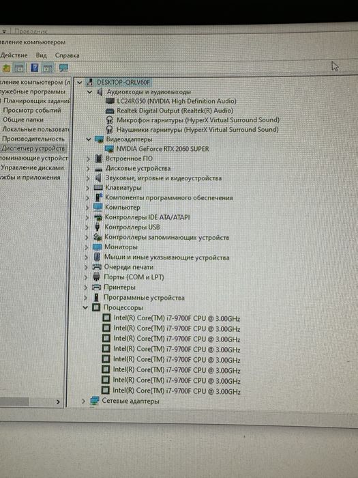The width and height of the screenshot is (358, 478).
Task: Click the NVIDIA GeForce RTX 2060 SUPER icon
Action: pyautogui.click(x=109, y=149)
